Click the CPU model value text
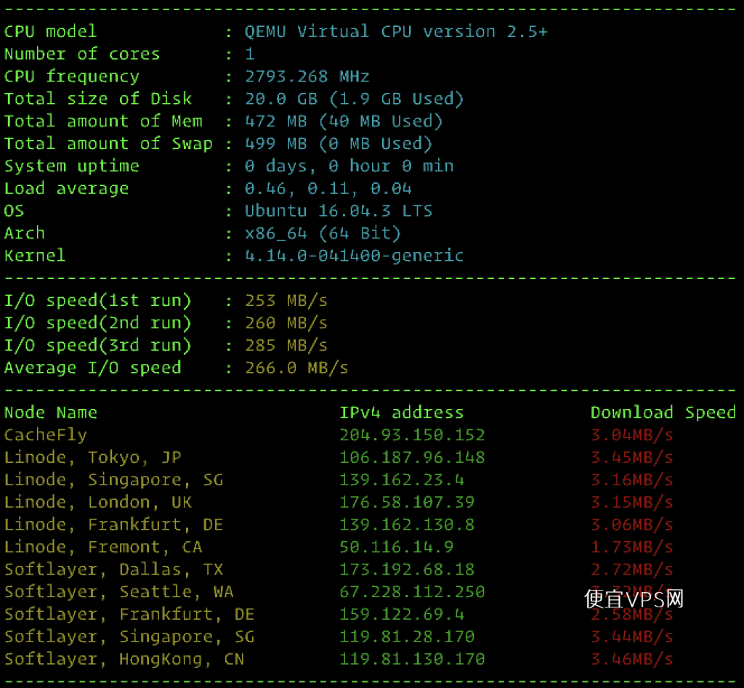The height and width of the screenshot is (688, 744). tap(396, 31)
